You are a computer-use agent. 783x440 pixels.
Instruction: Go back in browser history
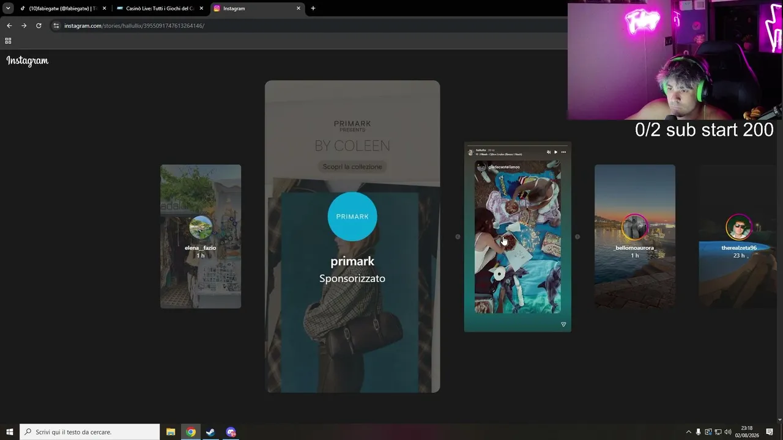(x=9, y=26)
